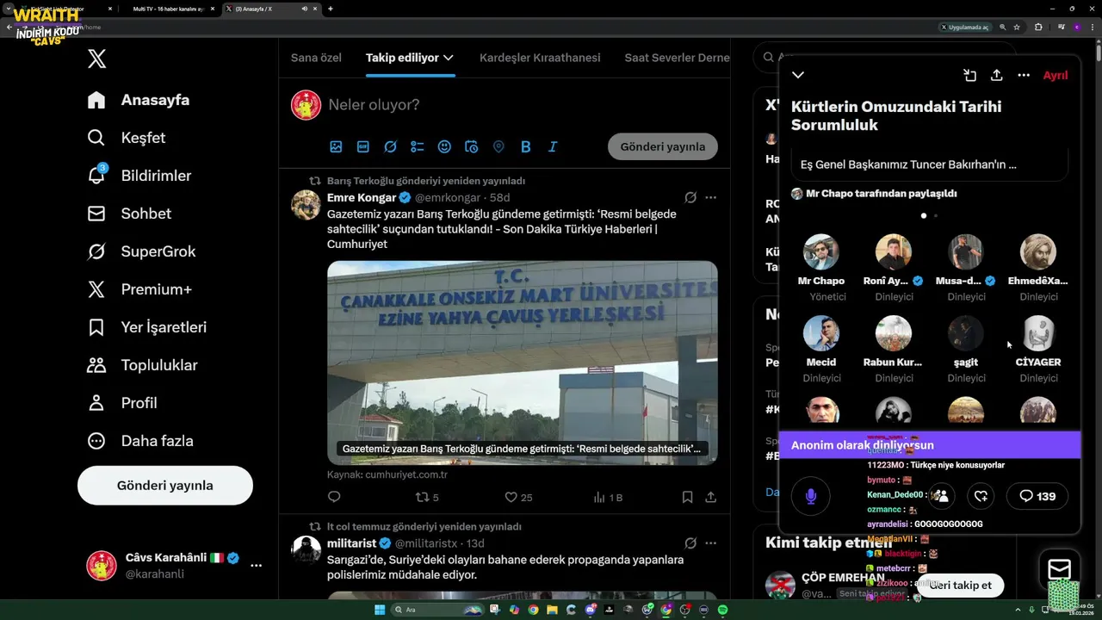Screen dimensions: 1102x620
Task: Toggle bold text in composer
Action: click(x=526, y=147)
